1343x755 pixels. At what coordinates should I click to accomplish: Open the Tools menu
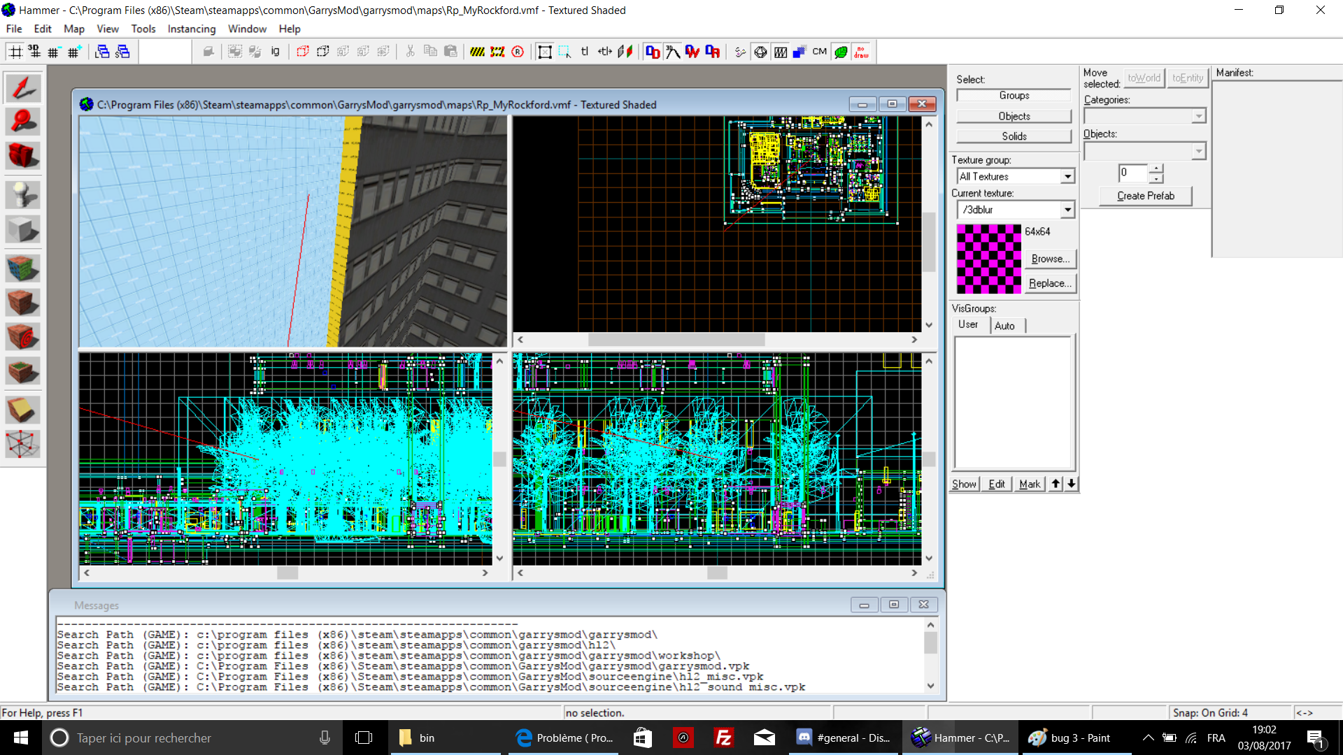pyautogui.click(x=143, y=29)
